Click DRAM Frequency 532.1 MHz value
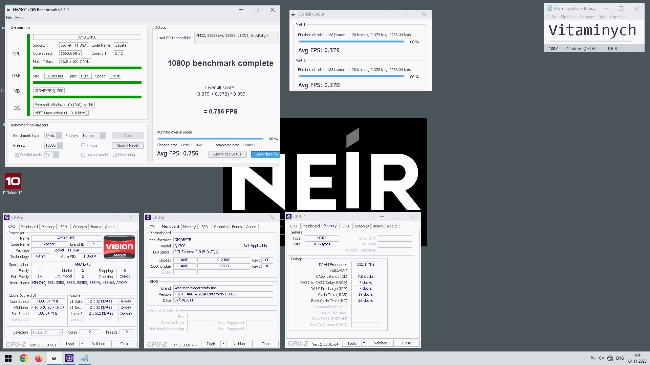The image size is (650, 365). (366, 265)
